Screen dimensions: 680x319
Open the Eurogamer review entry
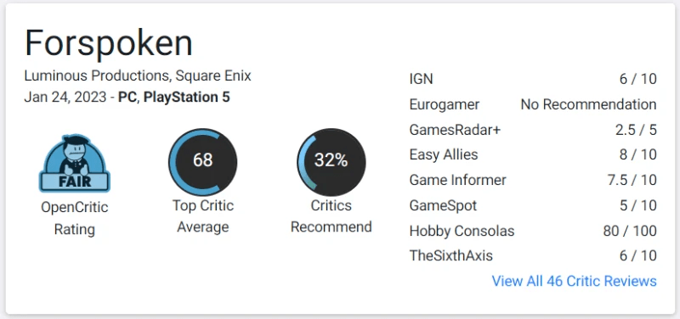tap(533, 104)
